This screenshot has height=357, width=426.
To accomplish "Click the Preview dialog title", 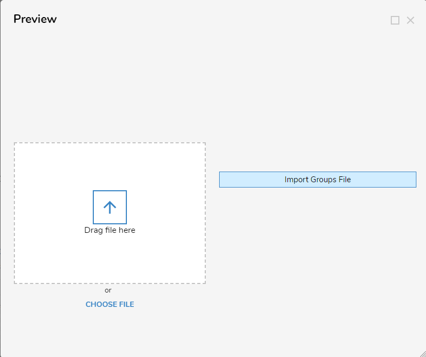I will pyautogui.click(x=35, y=19).
